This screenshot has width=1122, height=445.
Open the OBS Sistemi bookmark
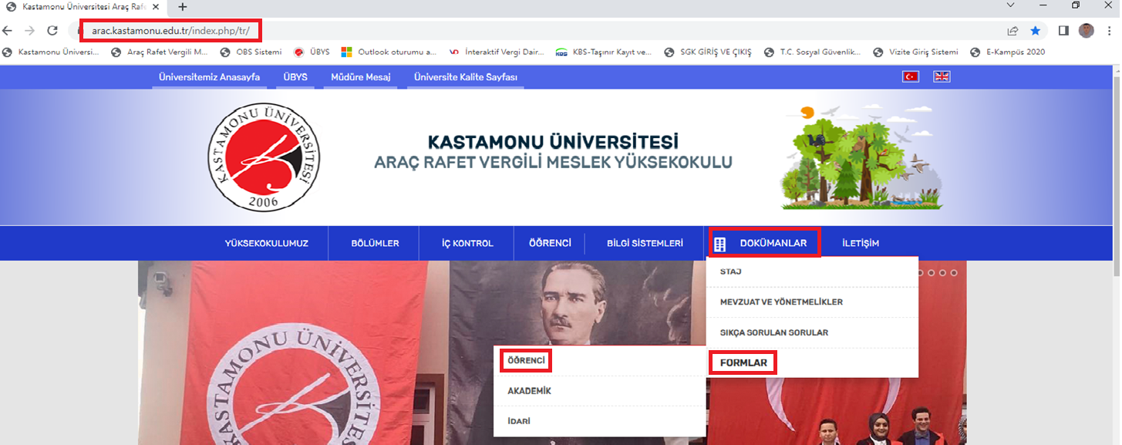point(251,52)
